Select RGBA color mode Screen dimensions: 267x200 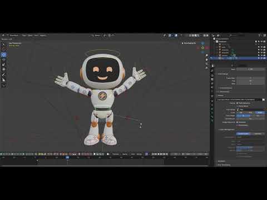(x=260, y=112)
